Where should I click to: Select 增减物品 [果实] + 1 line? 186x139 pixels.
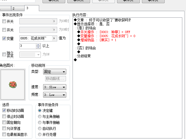point(97,40)
